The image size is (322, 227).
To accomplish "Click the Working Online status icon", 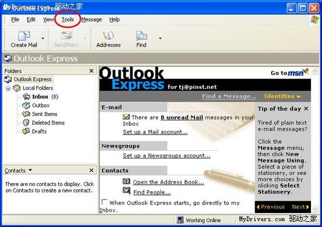I will (180, 220).
